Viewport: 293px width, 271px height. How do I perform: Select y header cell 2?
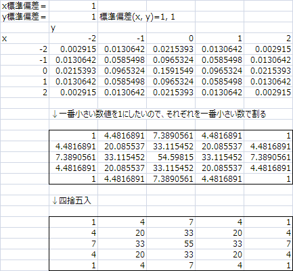click(x=269, y=39)
